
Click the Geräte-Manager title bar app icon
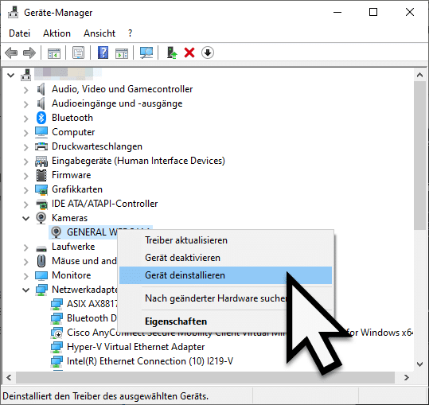[13, 13]
